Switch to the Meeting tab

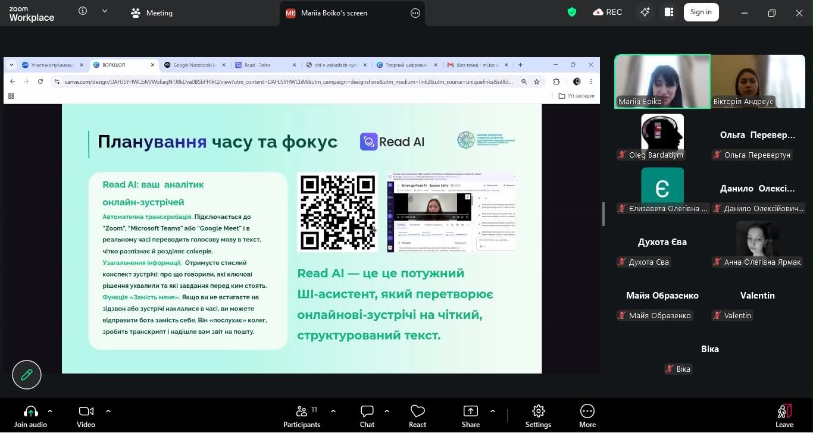click(x=152, y=12)
